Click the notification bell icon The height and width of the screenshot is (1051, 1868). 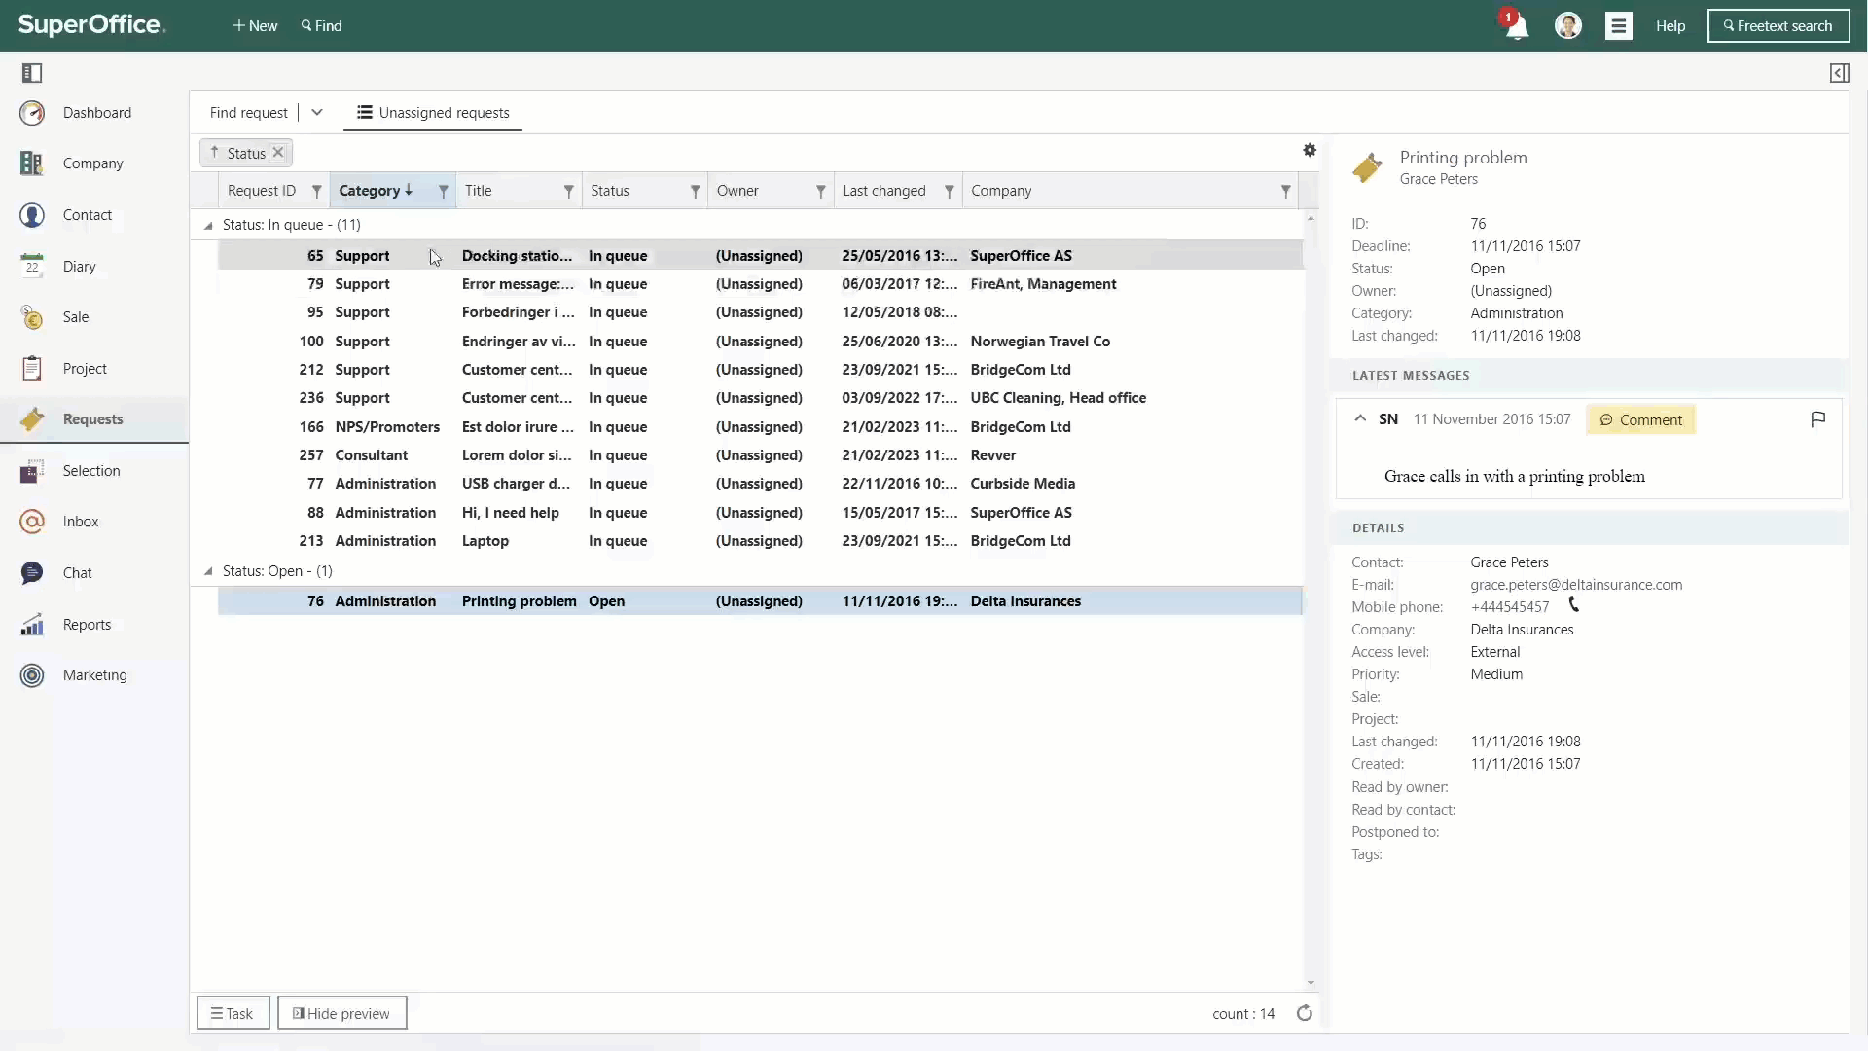click(1515, 25)
